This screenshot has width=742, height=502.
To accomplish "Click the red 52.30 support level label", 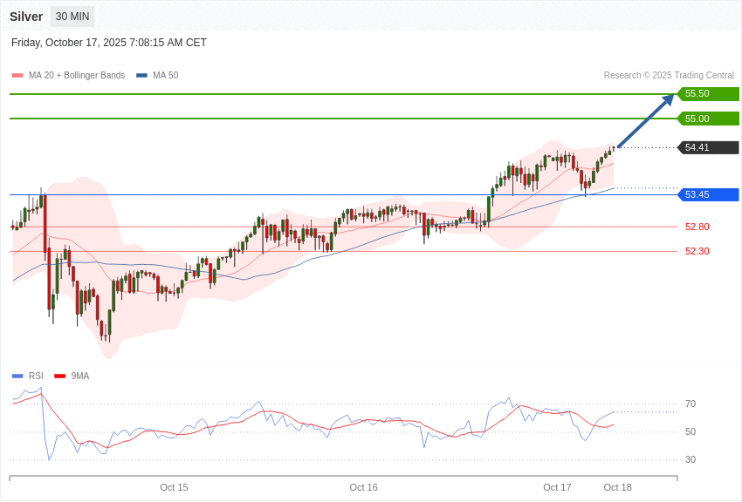I will (697, 251).
